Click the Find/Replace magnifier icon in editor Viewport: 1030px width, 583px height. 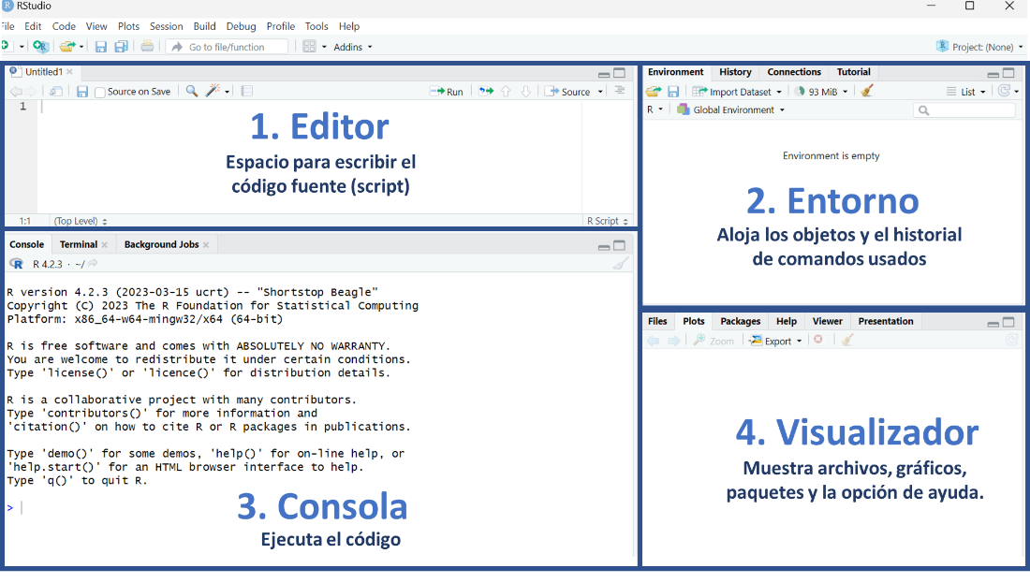tap(192, 92)
